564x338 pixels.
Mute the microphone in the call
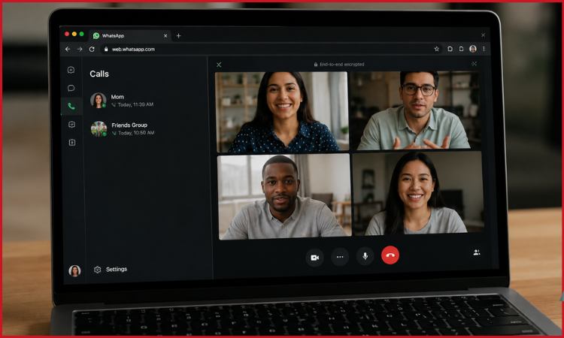pyautogui.click(x=365, y=256)
